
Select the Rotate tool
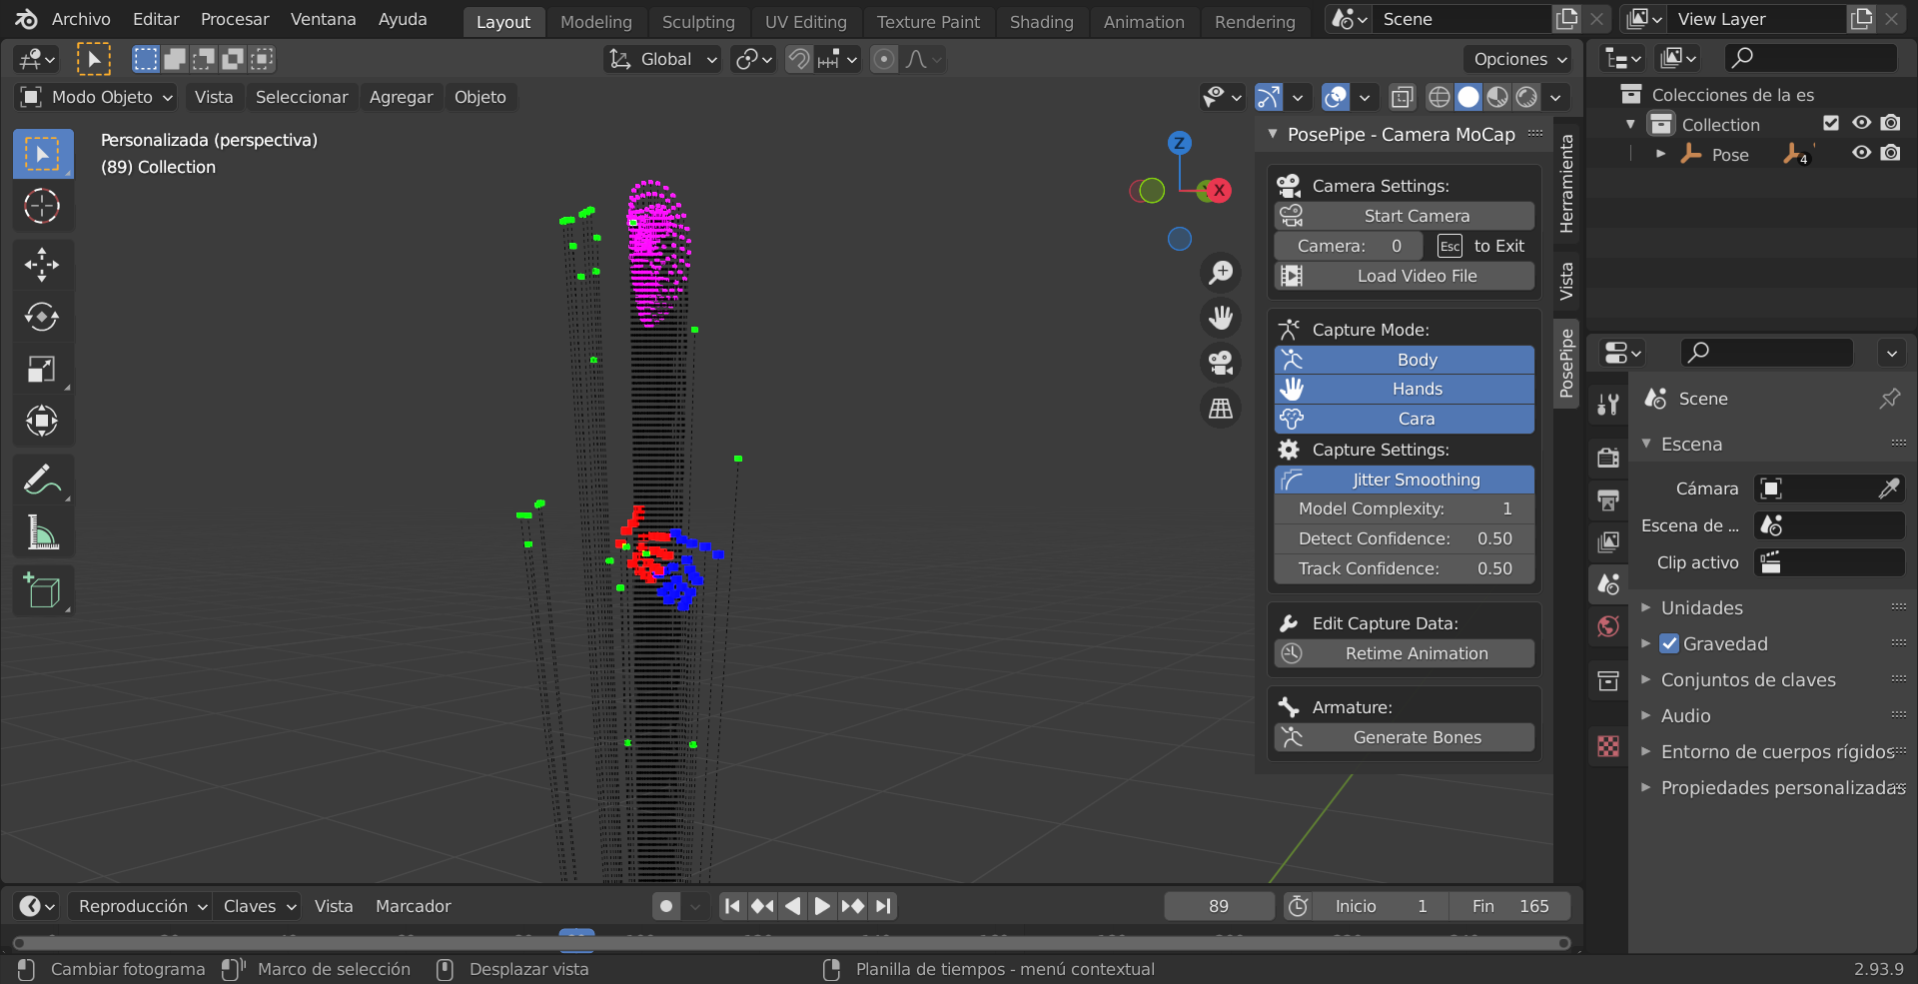pyautogui.click(x=42, y=317)
